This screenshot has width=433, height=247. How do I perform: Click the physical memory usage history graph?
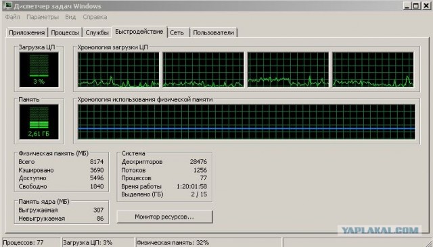click(246, 121)
